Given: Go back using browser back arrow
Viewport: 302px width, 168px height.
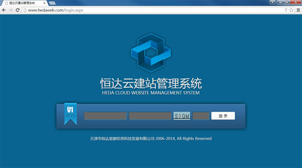Looking at the screenshot, I should pos(4,10).
